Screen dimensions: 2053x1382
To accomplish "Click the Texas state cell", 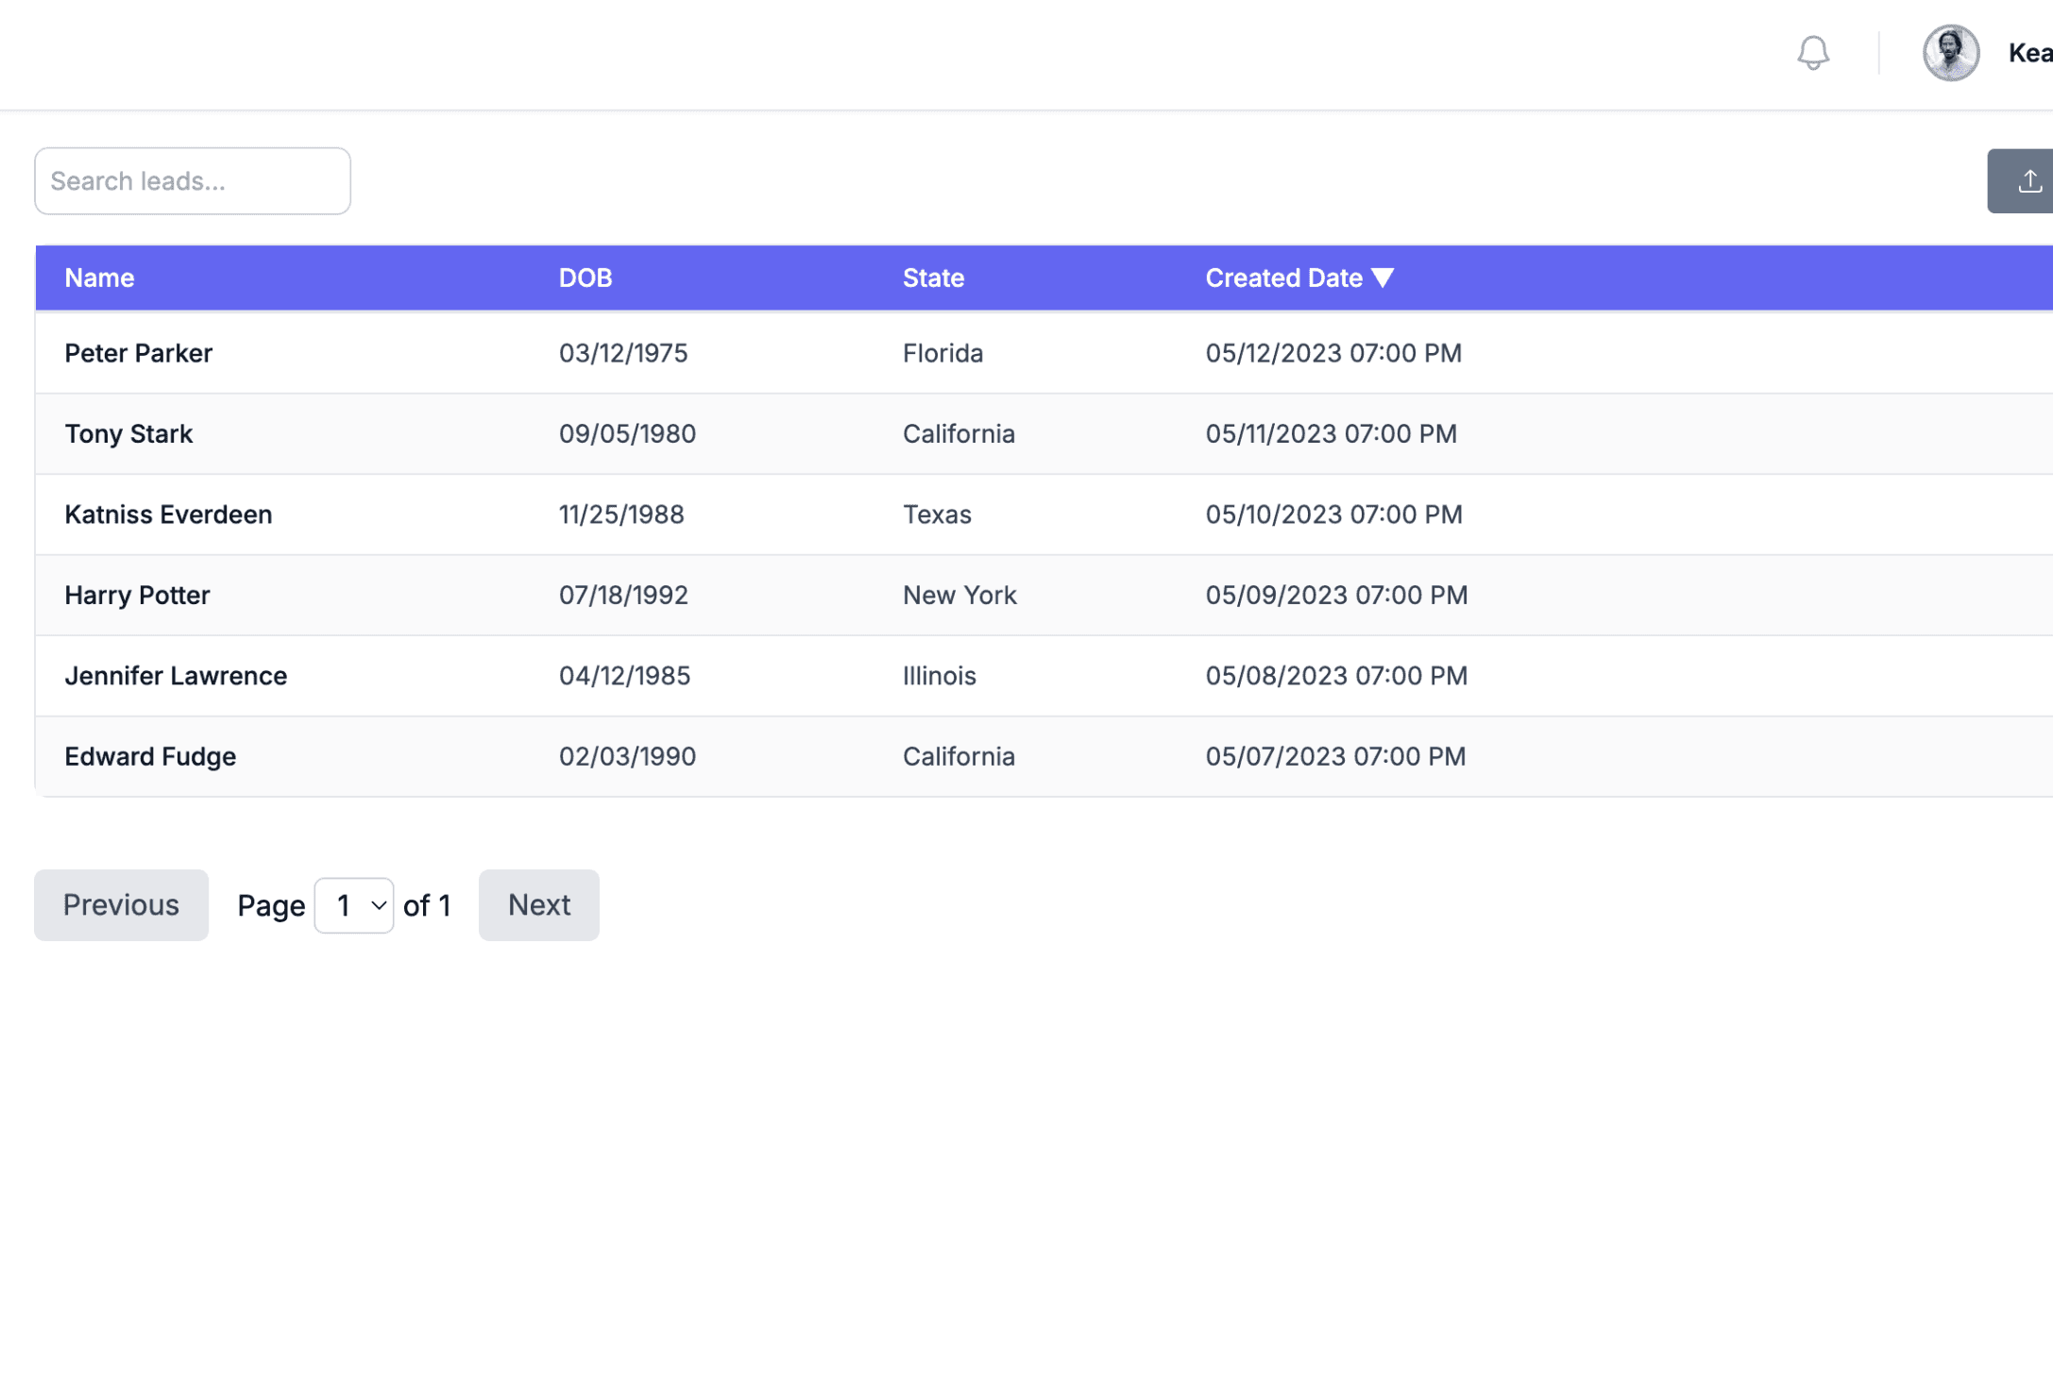I will point(937,514).
